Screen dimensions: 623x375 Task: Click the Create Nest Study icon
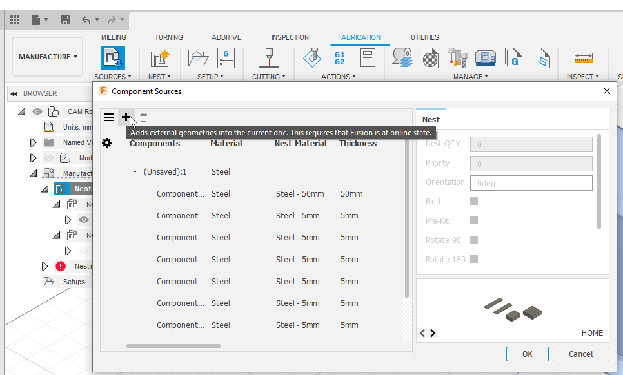(x=160, y=59)
